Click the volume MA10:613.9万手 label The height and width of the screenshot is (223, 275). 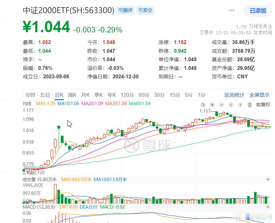[x=110, y=179]
